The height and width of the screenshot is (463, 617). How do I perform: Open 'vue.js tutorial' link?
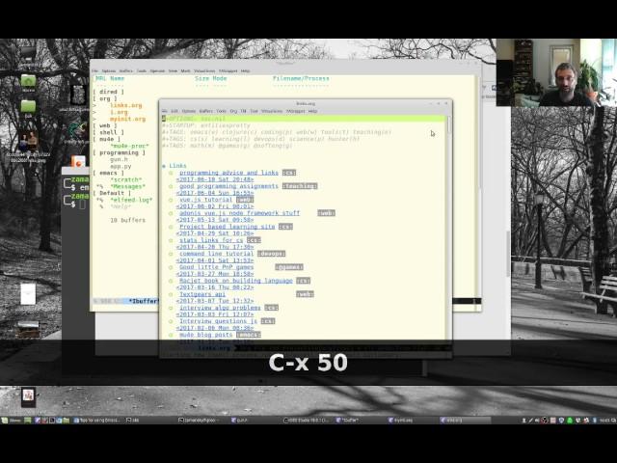[x=205, y=200]
